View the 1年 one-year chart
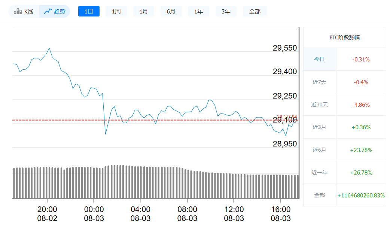Screen dimensions: 390x227 198,11
